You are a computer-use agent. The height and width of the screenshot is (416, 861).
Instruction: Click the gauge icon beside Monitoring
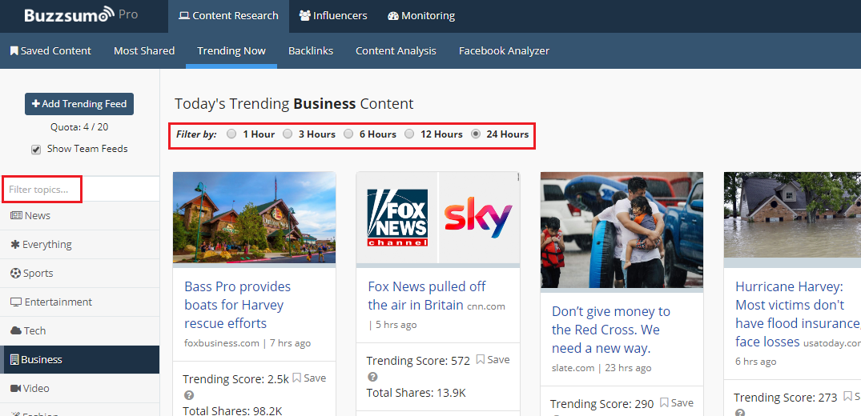coord(393,16)
